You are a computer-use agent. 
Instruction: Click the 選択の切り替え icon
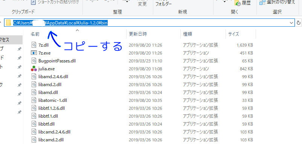point(262,2)
